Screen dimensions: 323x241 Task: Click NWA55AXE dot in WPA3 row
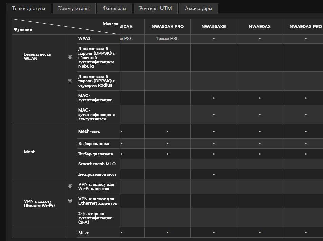[214, 39]
